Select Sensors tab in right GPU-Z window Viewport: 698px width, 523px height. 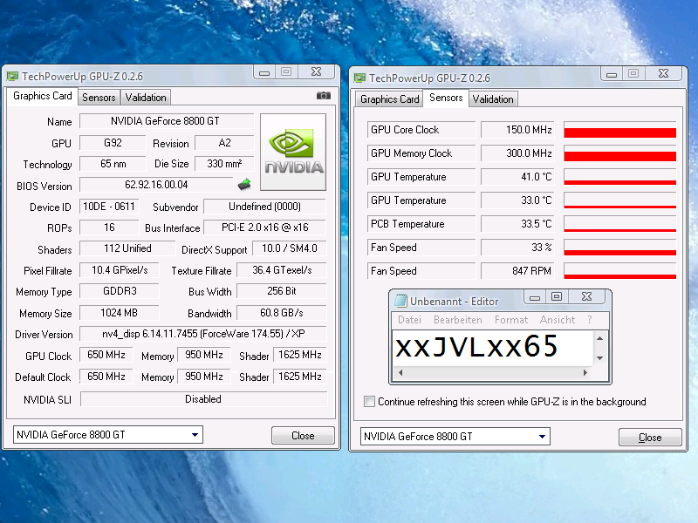pos(446,98)
